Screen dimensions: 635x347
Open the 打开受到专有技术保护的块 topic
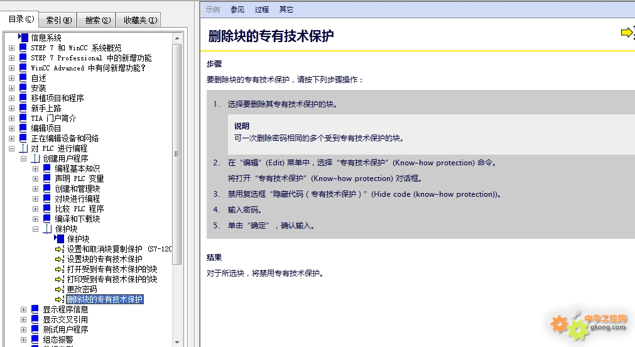click(112, 269)
